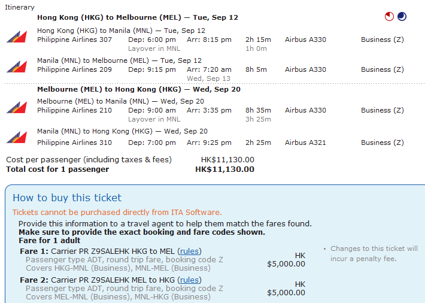This screenshot has height=303, width=425.
Task: Click the Hong Kong to Melbourne trip heading
Action: pos(138,17)
